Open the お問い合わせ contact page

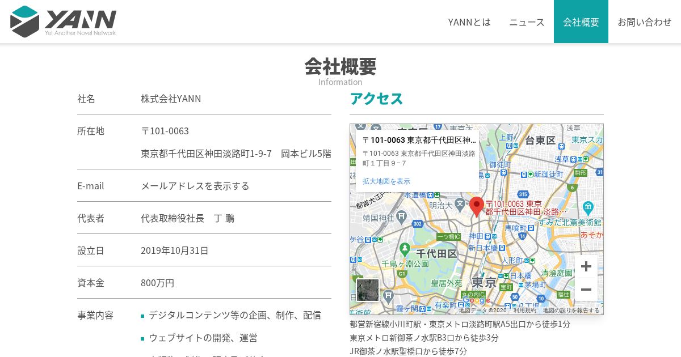[645, 22]
